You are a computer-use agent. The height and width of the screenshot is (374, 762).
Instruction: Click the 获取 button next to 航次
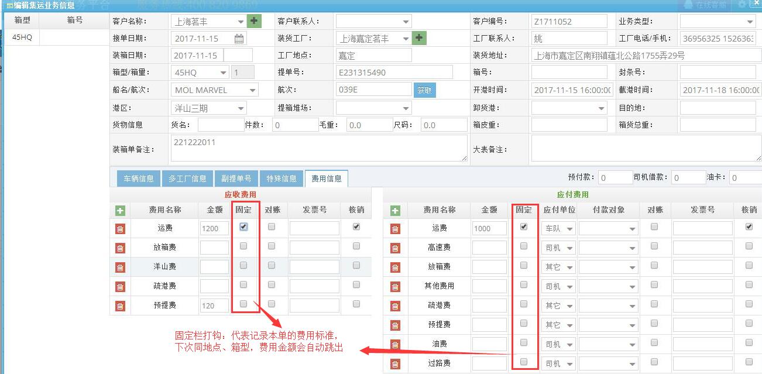(425, 90)
